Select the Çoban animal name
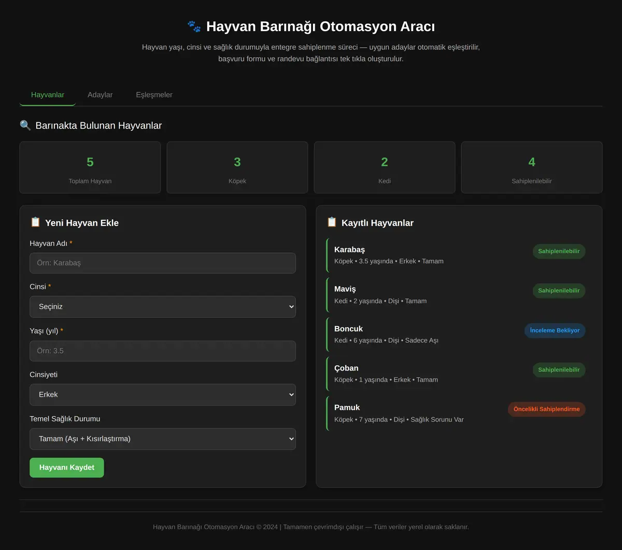 (x=346, y=368)
